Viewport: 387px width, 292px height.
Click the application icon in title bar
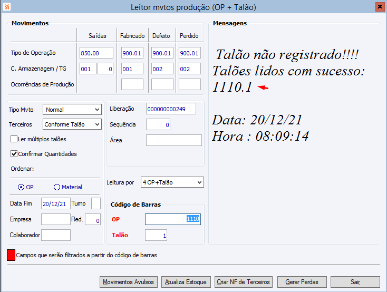tap(7, 7)
